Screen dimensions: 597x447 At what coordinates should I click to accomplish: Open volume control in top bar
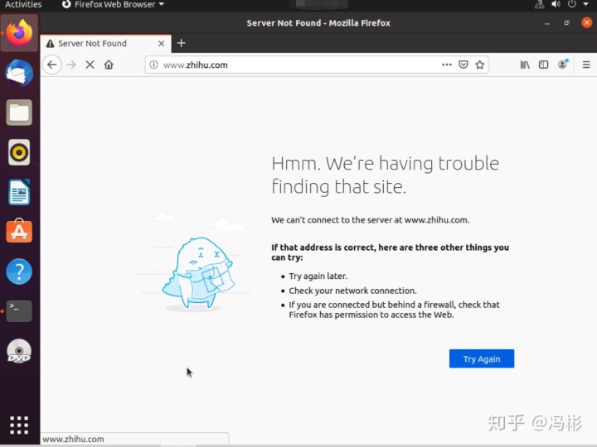pos(556,5)
